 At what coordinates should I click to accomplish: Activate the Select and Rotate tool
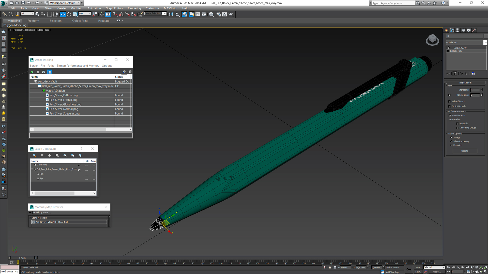69,14
